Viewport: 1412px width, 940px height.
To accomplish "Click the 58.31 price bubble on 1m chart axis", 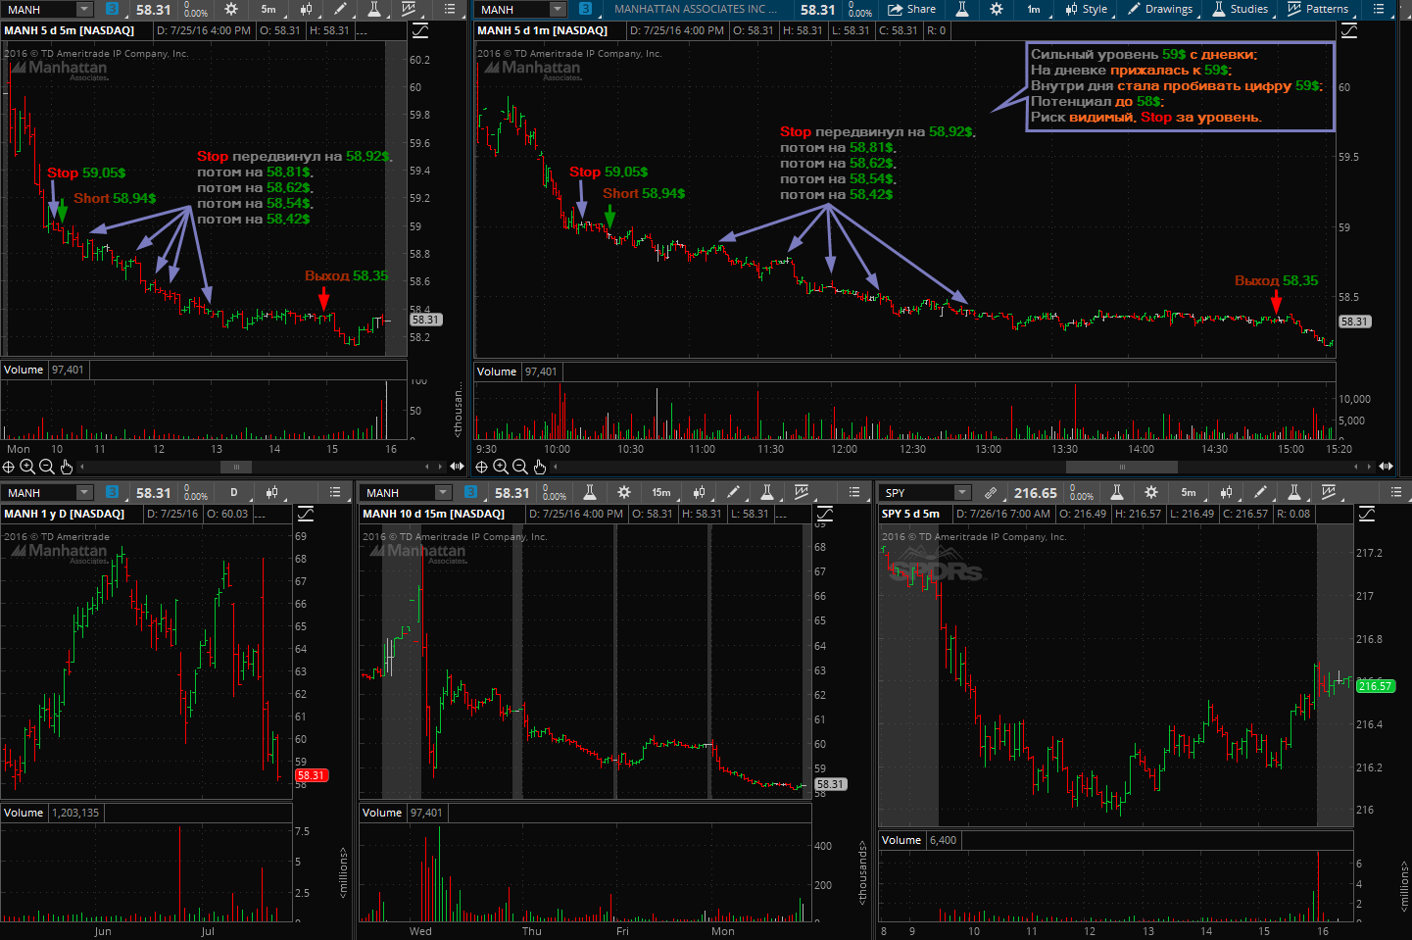I will pyautogui.click(x=1354, y=322).
